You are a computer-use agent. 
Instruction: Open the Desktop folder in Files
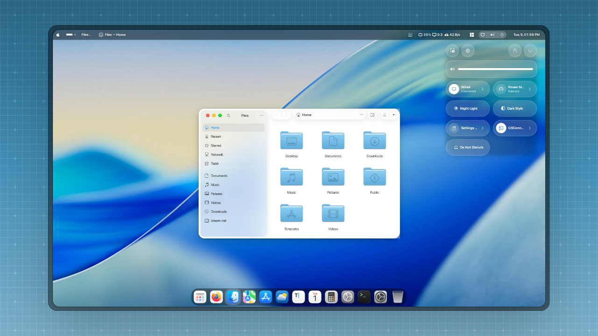(x=292, y=140)
